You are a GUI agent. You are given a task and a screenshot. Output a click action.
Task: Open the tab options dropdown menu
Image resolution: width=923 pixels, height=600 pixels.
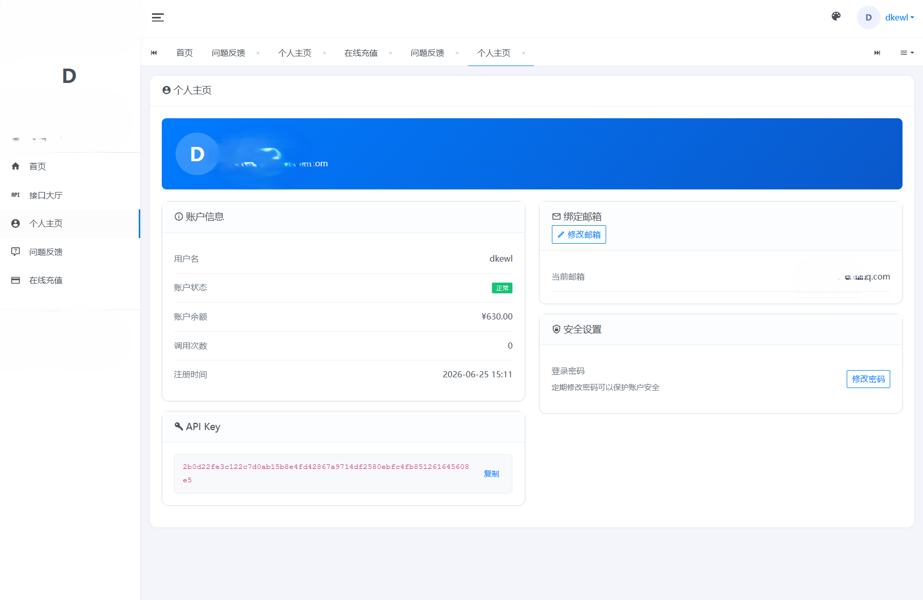click(x=907, y=53)
